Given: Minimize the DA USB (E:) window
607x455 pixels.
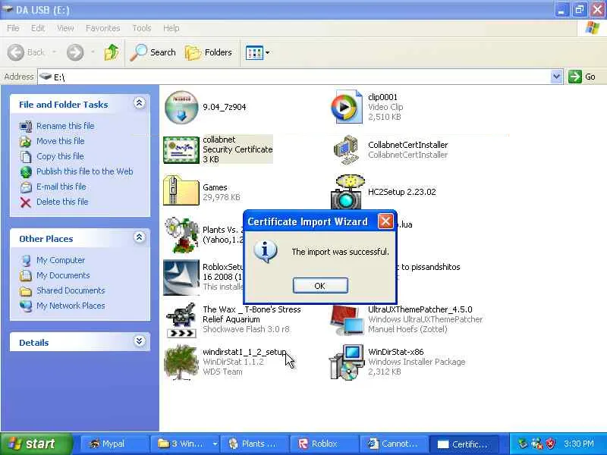Looking at the screenshot, I should tap(561, 10).
